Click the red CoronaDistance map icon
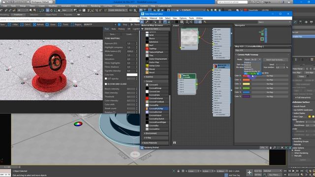Image resolution: width=315 pixels, height=177 pixels. coord(147,98)
